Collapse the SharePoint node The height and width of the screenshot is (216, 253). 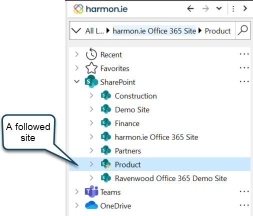point(77,81)
